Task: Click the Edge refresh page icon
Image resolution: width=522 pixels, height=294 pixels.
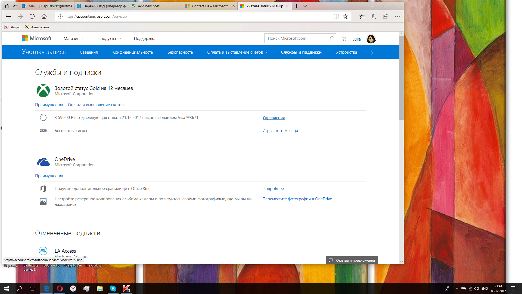Action: [x=32, y=16]
